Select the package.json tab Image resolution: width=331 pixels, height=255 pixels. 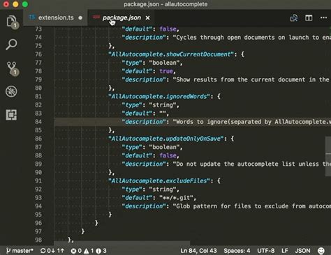(x=122, y=17)
